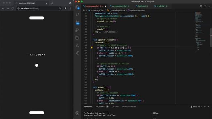Open the terminal launch profile dropdown
212x119 pixels.
coord(201,106)
